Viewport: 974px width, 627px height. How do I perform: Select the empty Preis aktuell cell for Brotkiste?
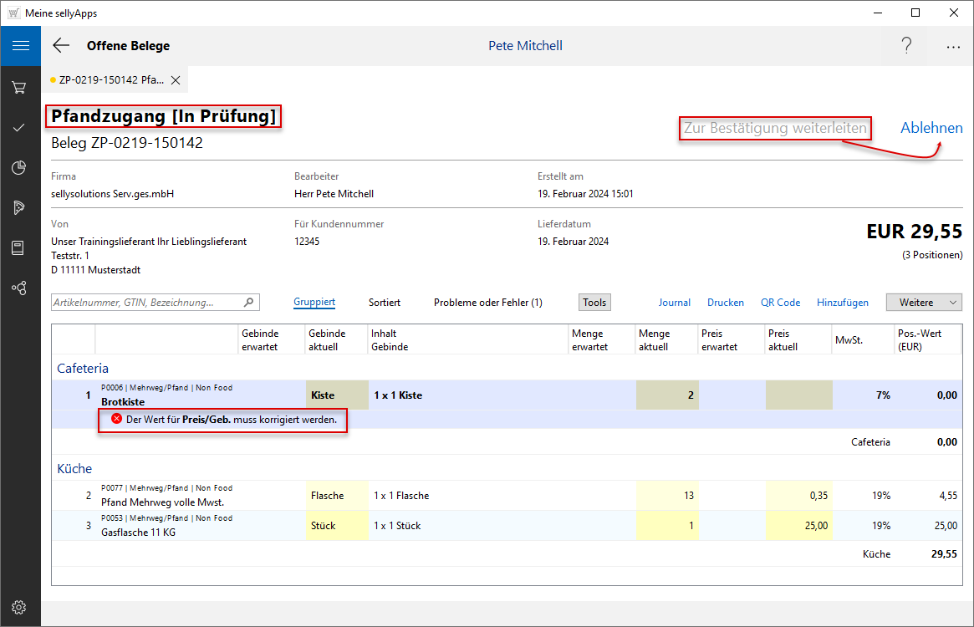798,395
